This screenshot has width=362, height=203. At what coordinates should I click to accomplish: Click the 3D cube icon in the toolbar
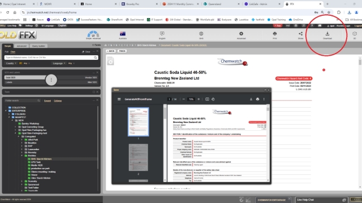pyautogui.click(x=355, y=34)
